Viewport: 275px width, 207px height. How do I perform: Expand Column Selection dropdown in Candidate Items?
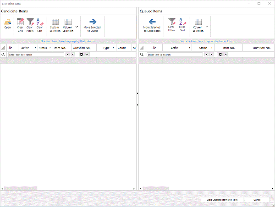[x=77, y=27]
